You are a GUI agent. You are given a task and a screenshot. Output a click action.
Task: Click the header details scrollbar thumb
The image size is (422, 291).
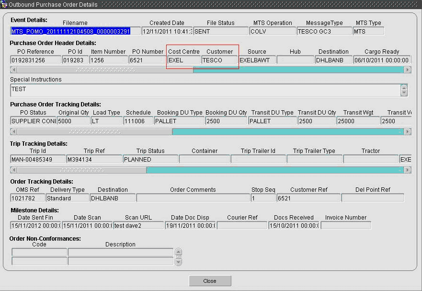point(105,70)
